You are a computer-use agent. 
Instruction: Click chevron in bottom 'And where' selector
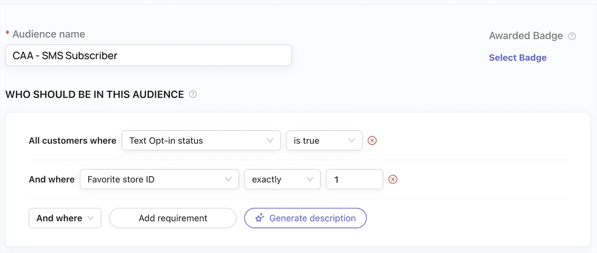click(x=90, y=218)
